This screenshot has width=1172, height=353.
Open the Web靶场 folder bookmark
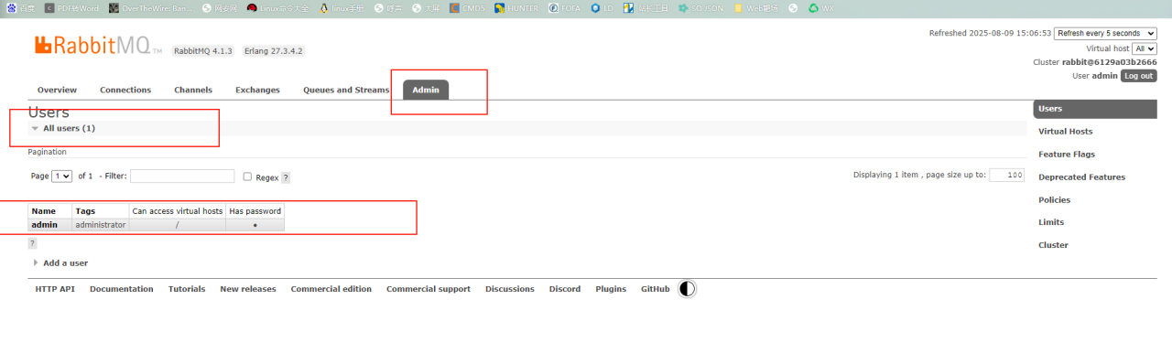click(756, 7)
